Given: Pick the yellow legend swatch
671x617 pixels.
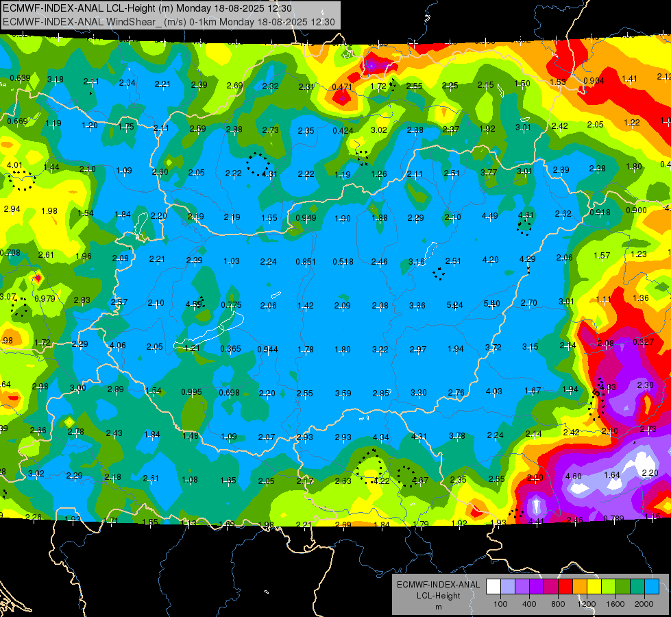Looking at the screenshot, I should click(x=594, y=587).
